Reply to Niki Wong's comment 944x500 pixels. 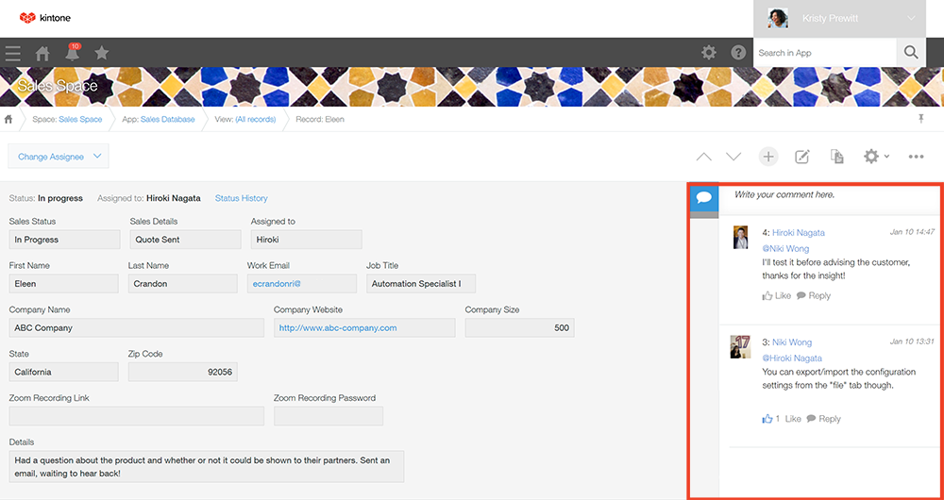click(x=823, y=419)
